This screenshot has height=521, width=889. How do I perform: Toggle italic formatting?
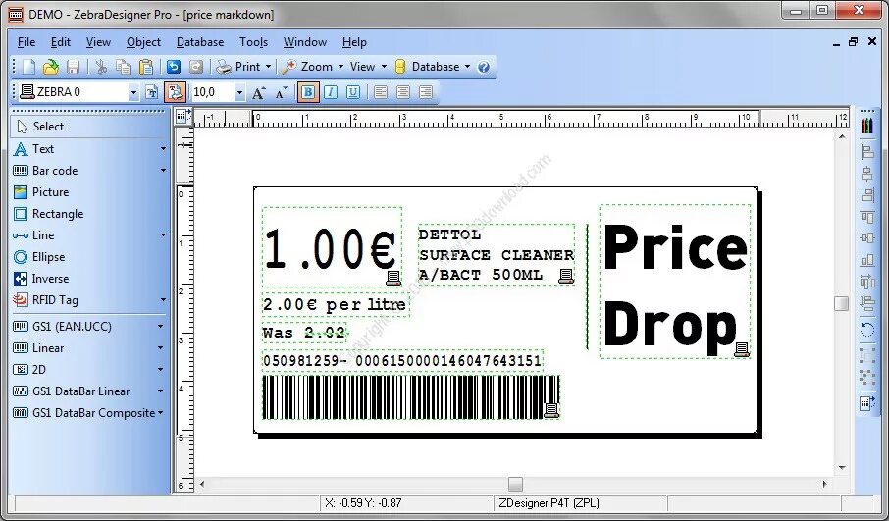331,92
